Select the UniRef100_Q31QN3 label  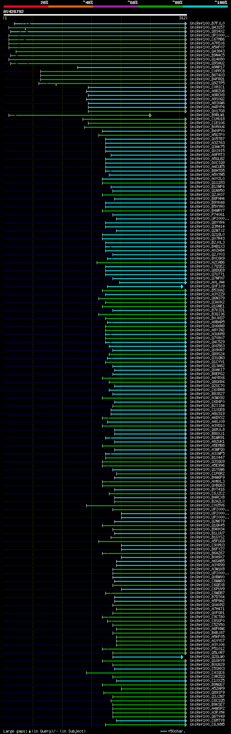207,358
